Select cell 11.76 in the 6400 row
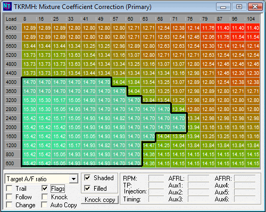The width and height of the screenshot is (266, 212). click(x=208, y=28)
